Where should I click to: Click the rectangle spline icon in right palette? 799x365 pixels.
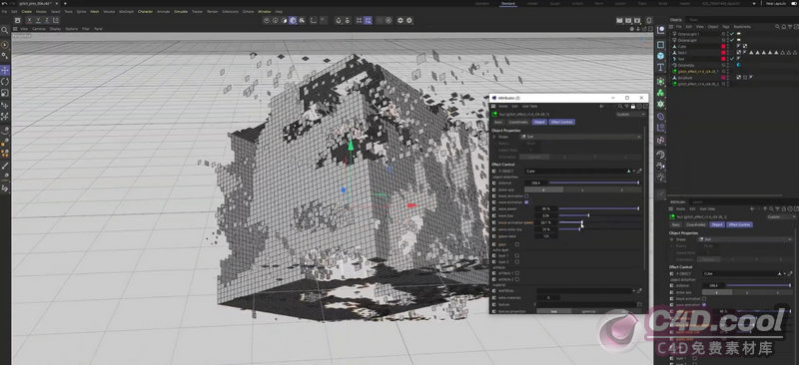click(x=661, y=45)
